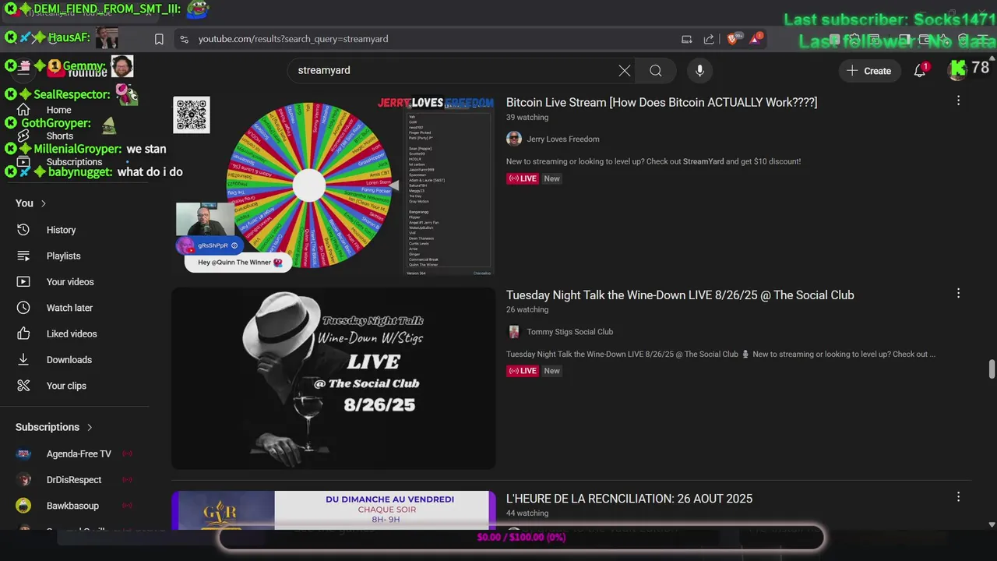This screenshot has width=997, height=561.
Task: Open Brave Rewards triangle icon
Action: click(x=756, y=39)
